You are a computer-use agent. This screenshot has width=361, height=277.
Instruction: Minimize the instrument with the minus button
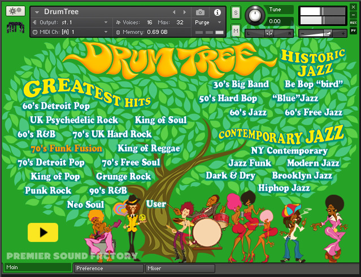pos(353,15)
